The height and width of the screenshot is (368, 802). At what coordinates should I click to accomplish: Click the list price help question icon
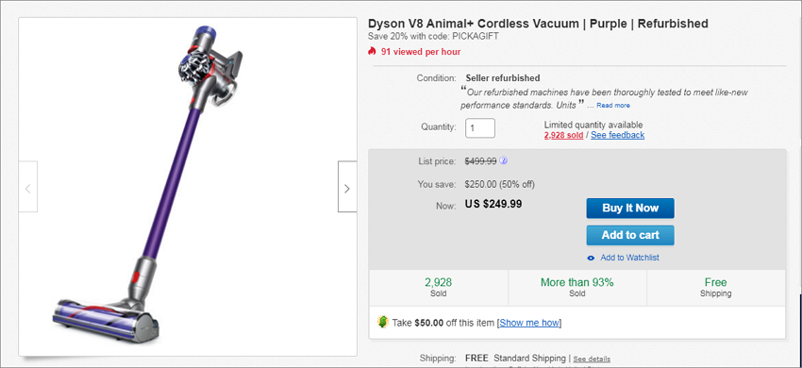pos(503,160)
